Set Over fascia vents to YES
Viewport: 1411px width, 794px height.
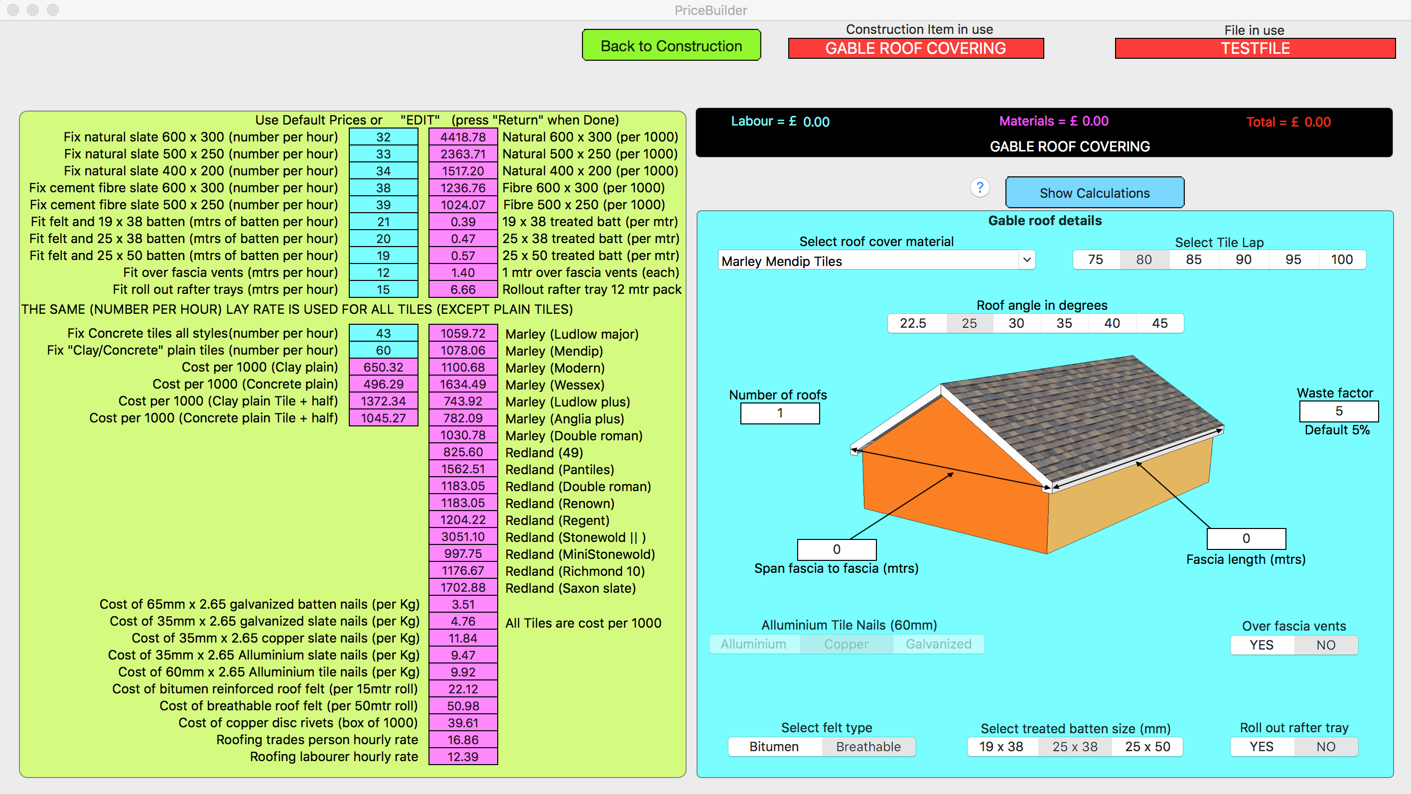(1262, 645)
